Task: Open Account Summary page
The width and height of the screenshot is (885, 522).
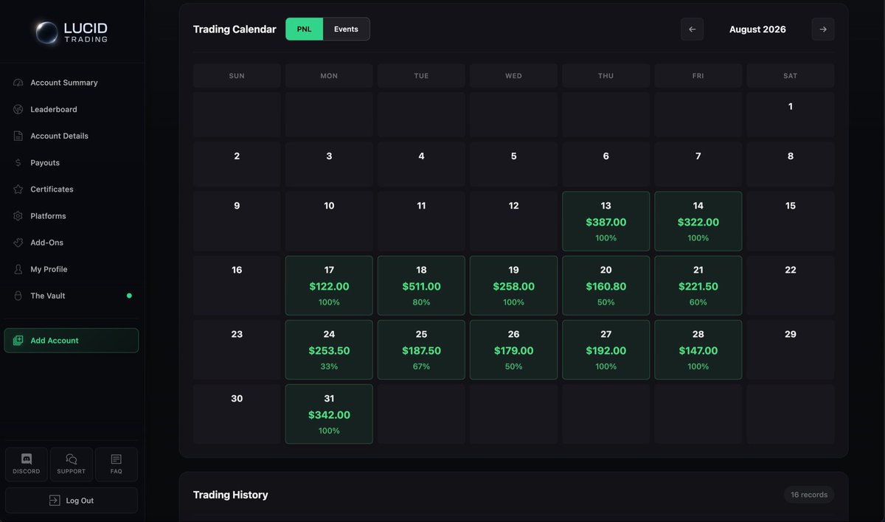Action: (72, 83)
